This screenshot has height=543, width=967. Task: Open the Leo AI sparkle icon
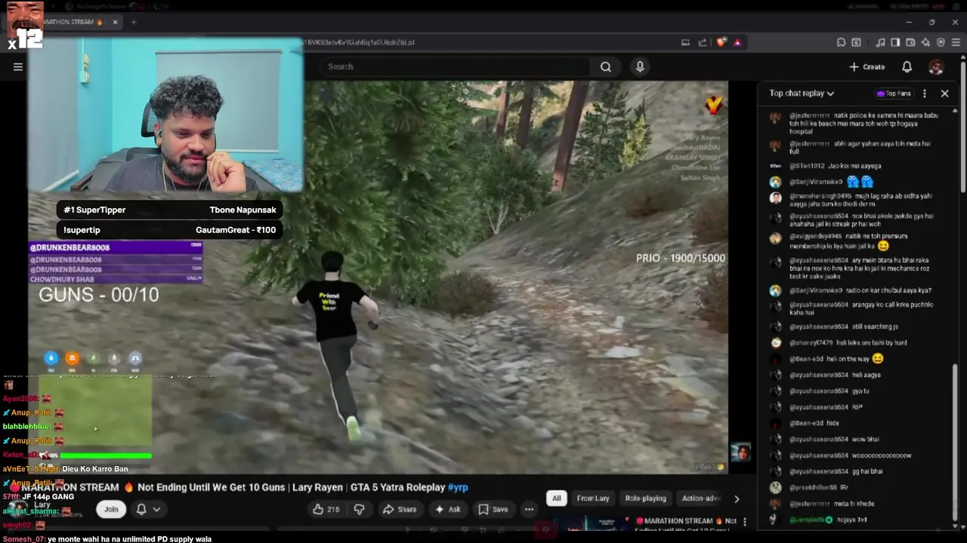pos(925,42)
